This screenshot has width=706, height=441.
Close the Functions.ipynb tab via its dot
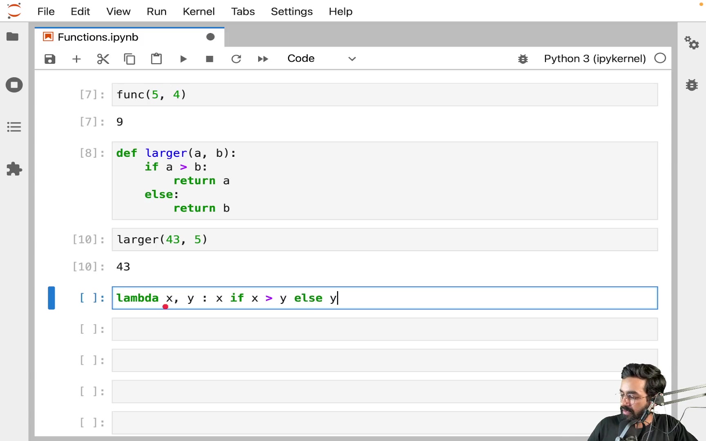[210, 37]
